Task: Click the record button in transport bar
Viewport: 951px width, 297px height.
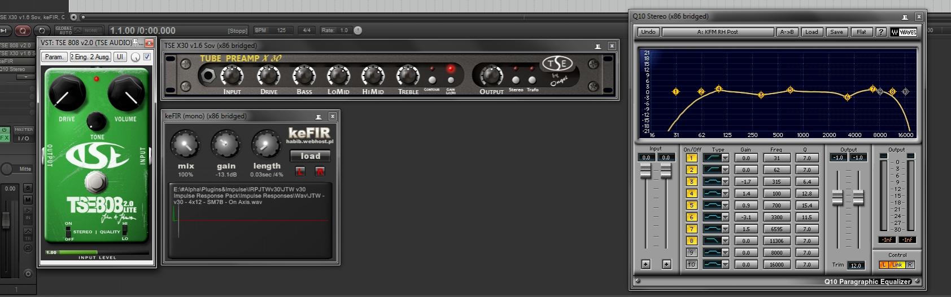Action: 23,30
